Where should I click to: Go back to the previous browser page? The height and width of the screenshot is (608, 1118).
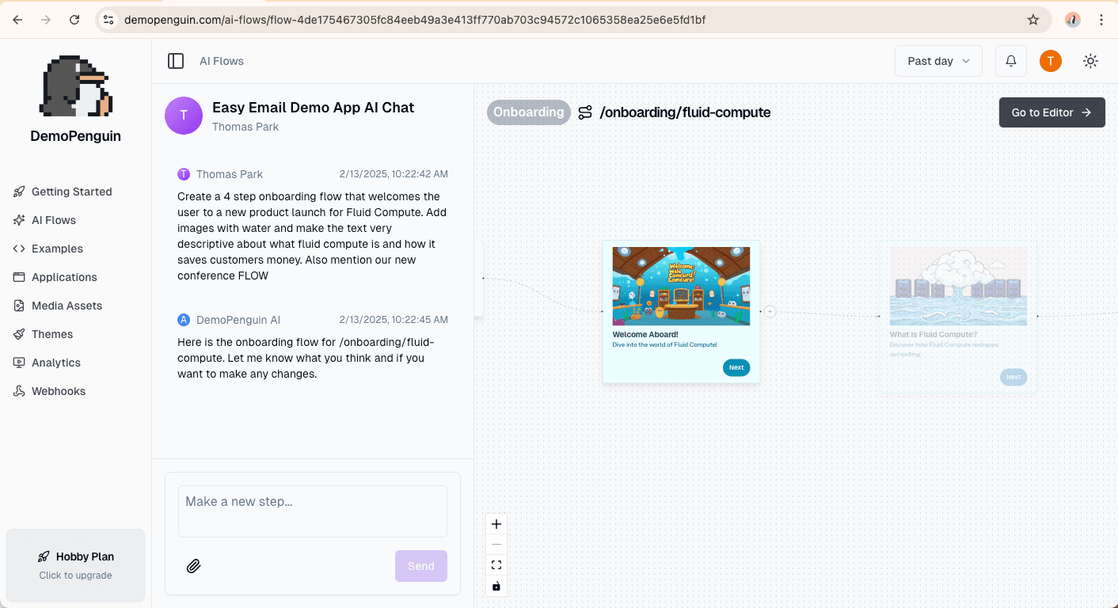tap(17, 20)
